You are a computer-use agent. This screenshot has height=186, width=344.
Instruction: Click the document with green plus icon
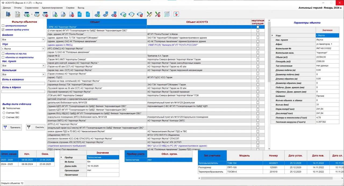click(55, 14)
